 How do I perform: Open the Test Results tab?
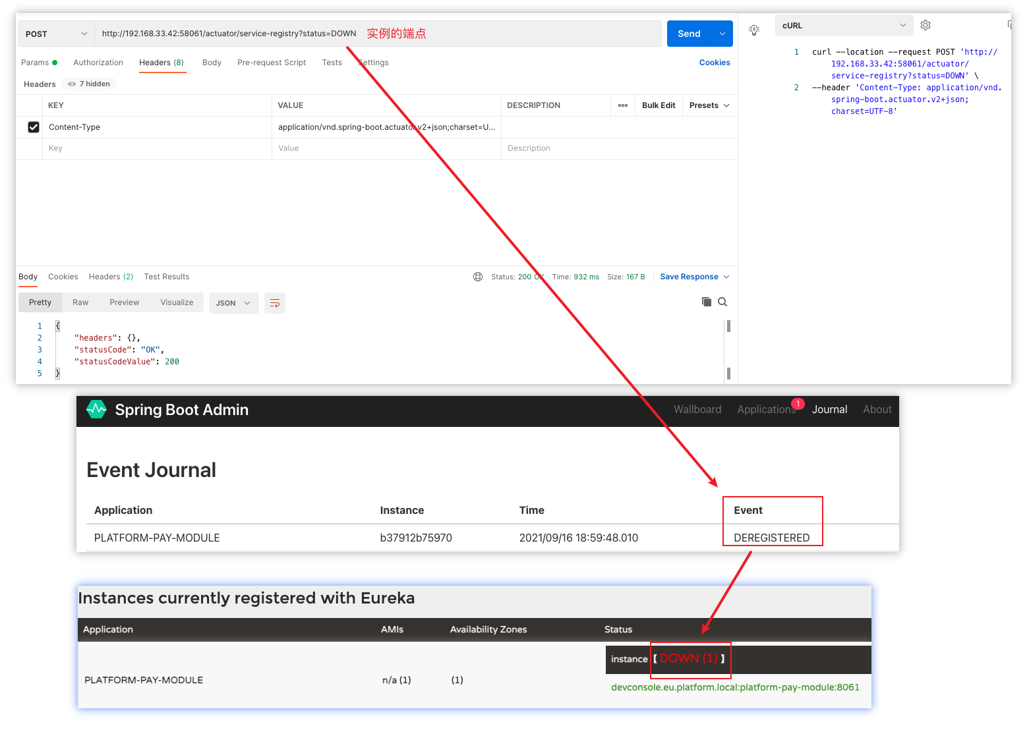[167, 277]
